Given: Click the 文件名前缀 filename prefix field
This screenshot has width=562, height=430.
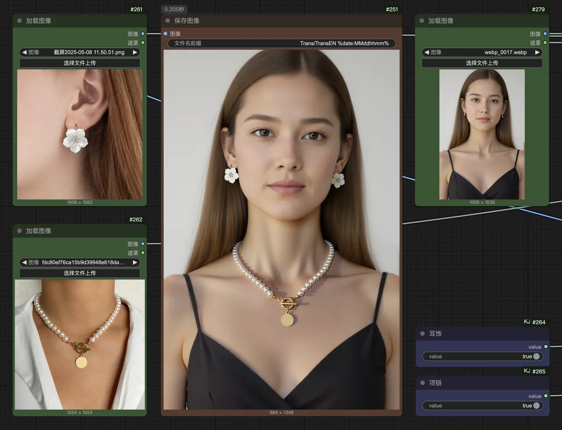Looking at the screenshot, I should coord(281,43).
